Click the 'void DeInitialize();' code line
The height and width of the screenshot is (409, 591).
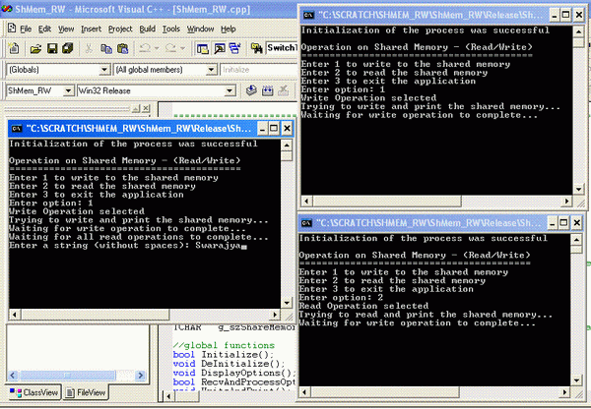tap(229, 364)
